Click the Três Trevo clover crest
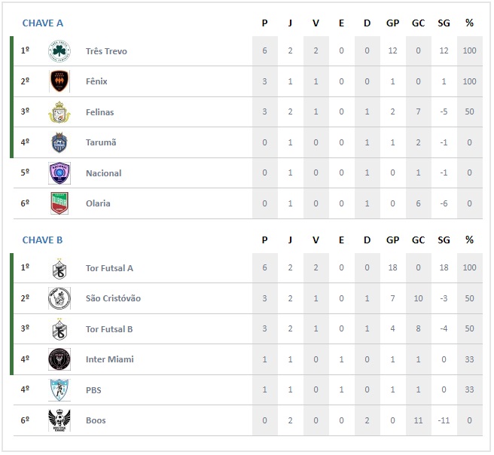This screenshot has width=494, height=455. pos(59,51)
